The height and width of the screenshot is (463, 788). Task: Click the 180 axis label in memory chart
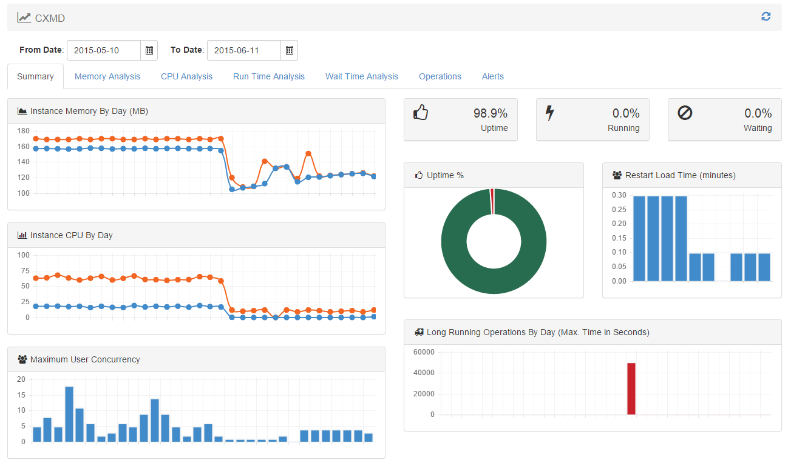tap(24, 130)
